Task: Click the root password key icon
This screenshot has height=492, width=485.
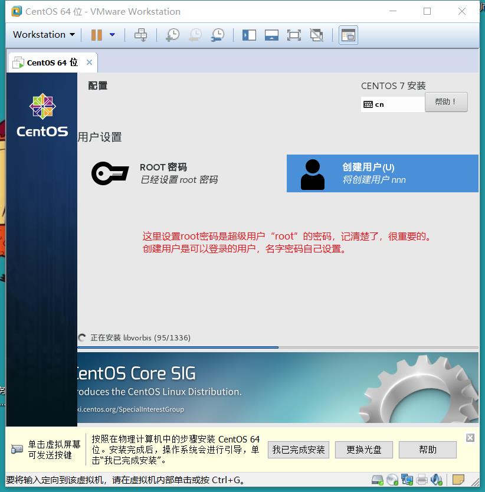Action: tap(110, 173)
